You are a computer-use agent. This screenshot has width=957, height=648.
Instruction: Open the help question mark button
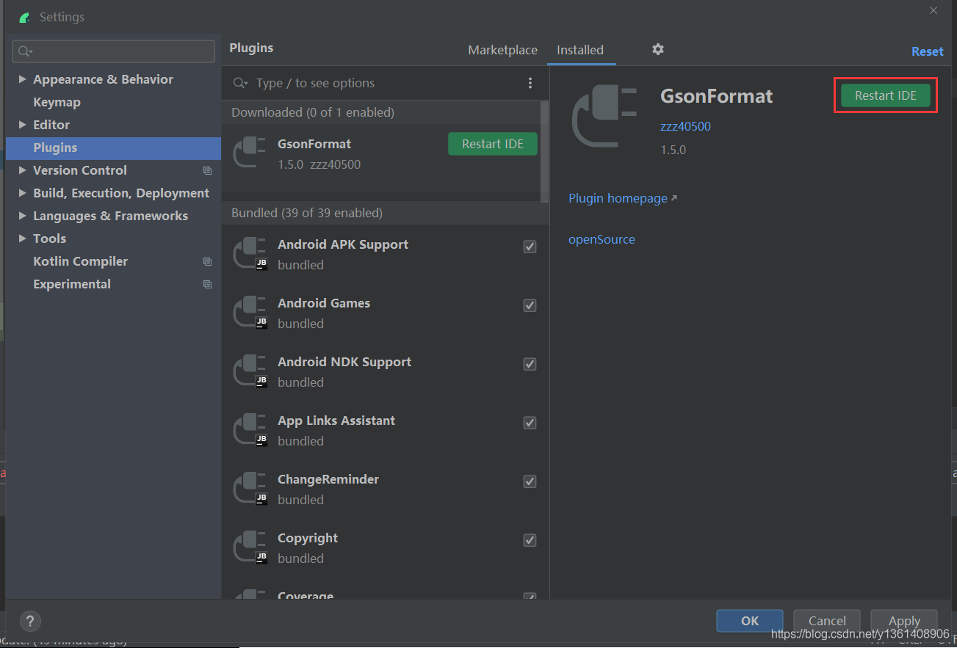[30, 621]
